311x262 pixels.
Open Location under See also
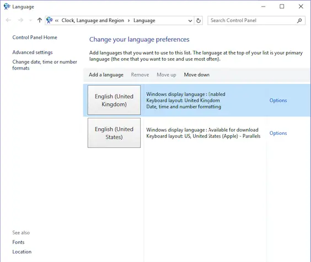tap(22, 251)
